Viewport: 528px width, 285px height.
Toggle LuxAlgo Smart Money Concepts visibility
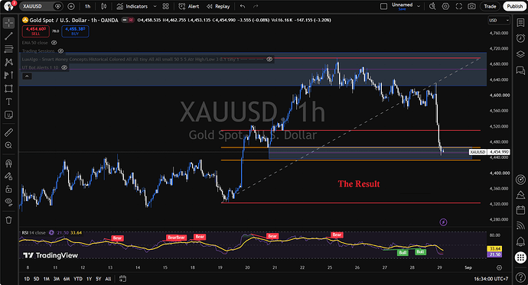click(269, 59)
